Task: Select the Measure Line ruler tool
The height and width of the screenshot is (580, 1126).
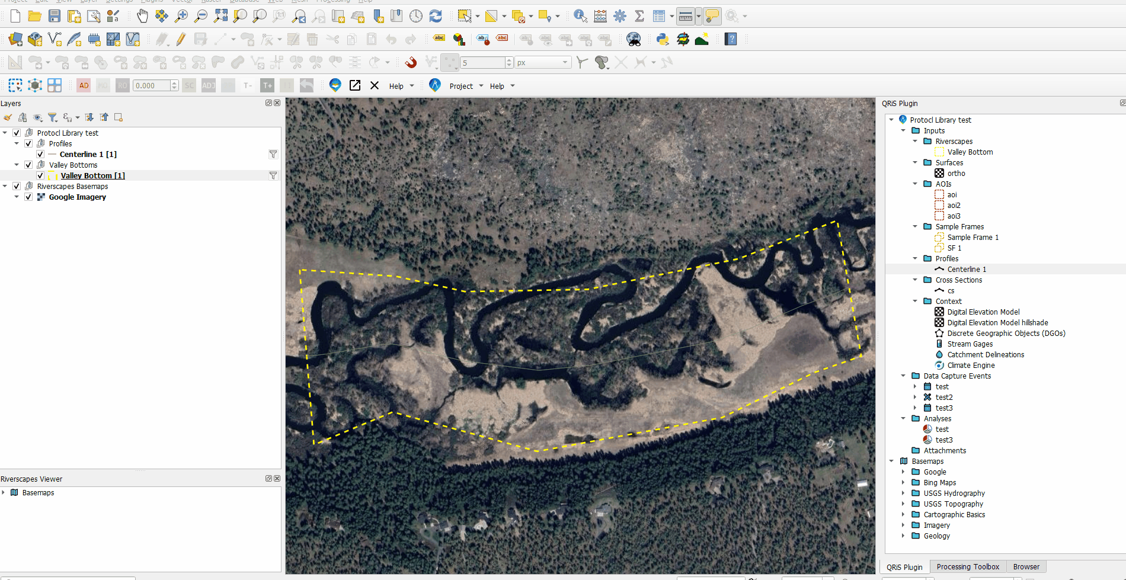Action: point(686,17)
